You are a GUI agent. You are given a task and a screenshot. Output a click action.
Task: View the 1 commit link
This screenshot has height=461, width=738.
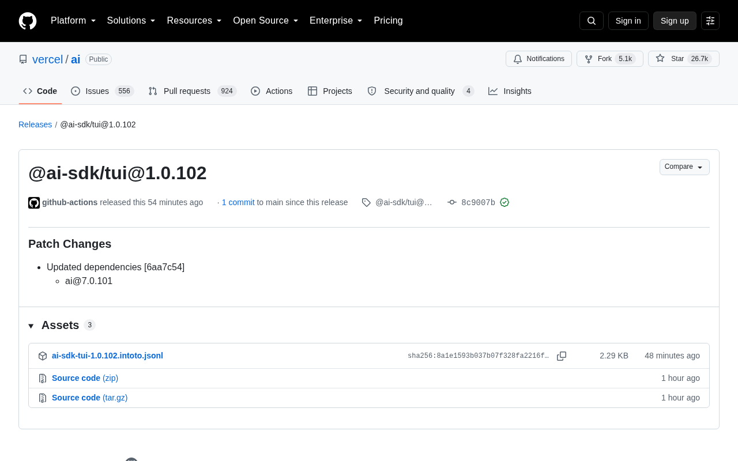(238, 202)
